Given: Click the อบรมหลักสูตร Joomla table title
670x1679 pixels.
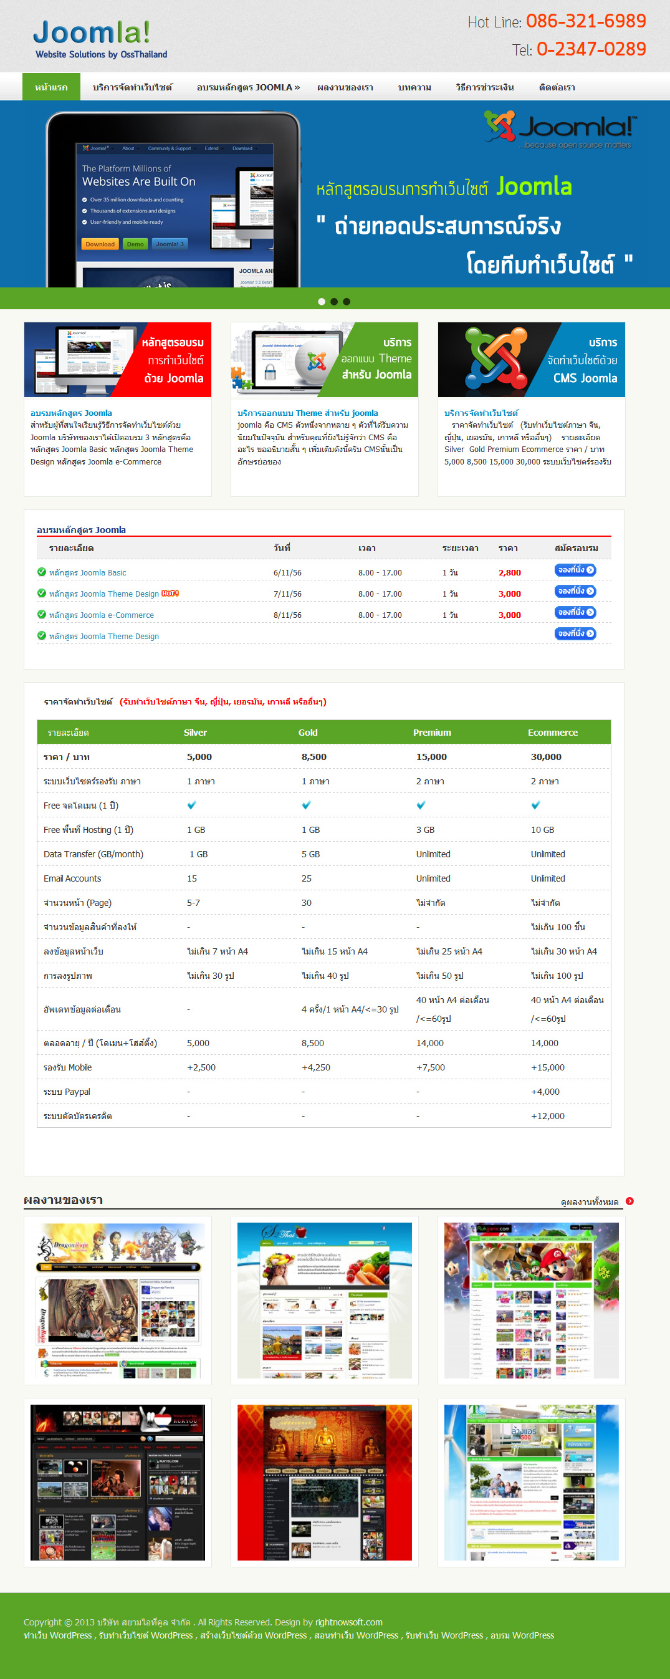Looking at the screenshot, I should 82,529.
